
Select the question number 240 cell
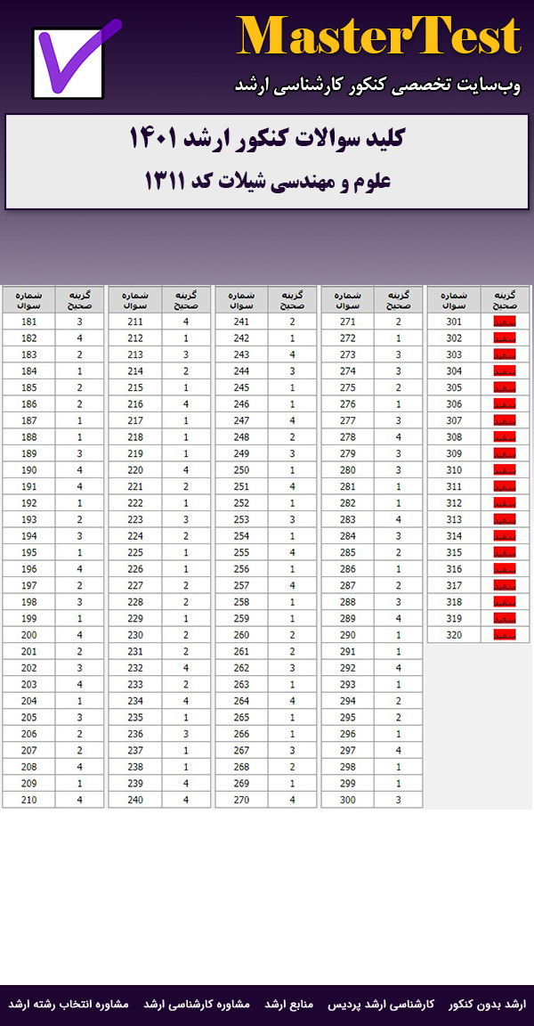135,800
